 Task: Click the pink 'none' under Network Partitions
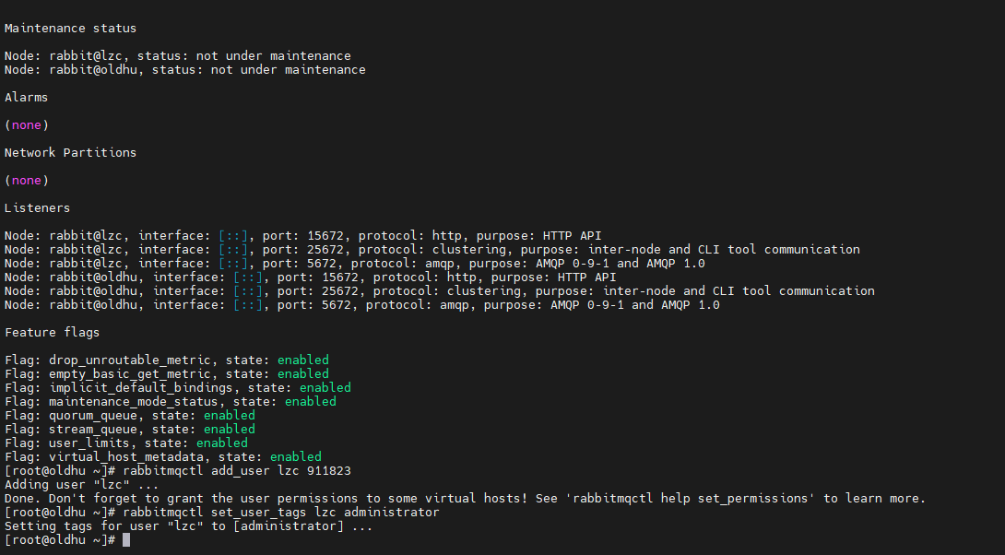coord(27,180)
